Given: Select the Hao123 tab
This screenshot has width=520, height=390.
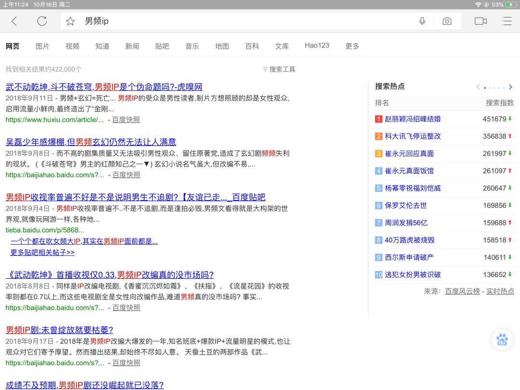Looking at the screenshot, I should coord(317,46).
